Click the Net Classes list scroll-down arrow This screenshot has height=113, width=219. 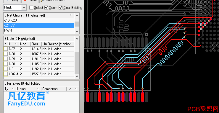point(77,32)
